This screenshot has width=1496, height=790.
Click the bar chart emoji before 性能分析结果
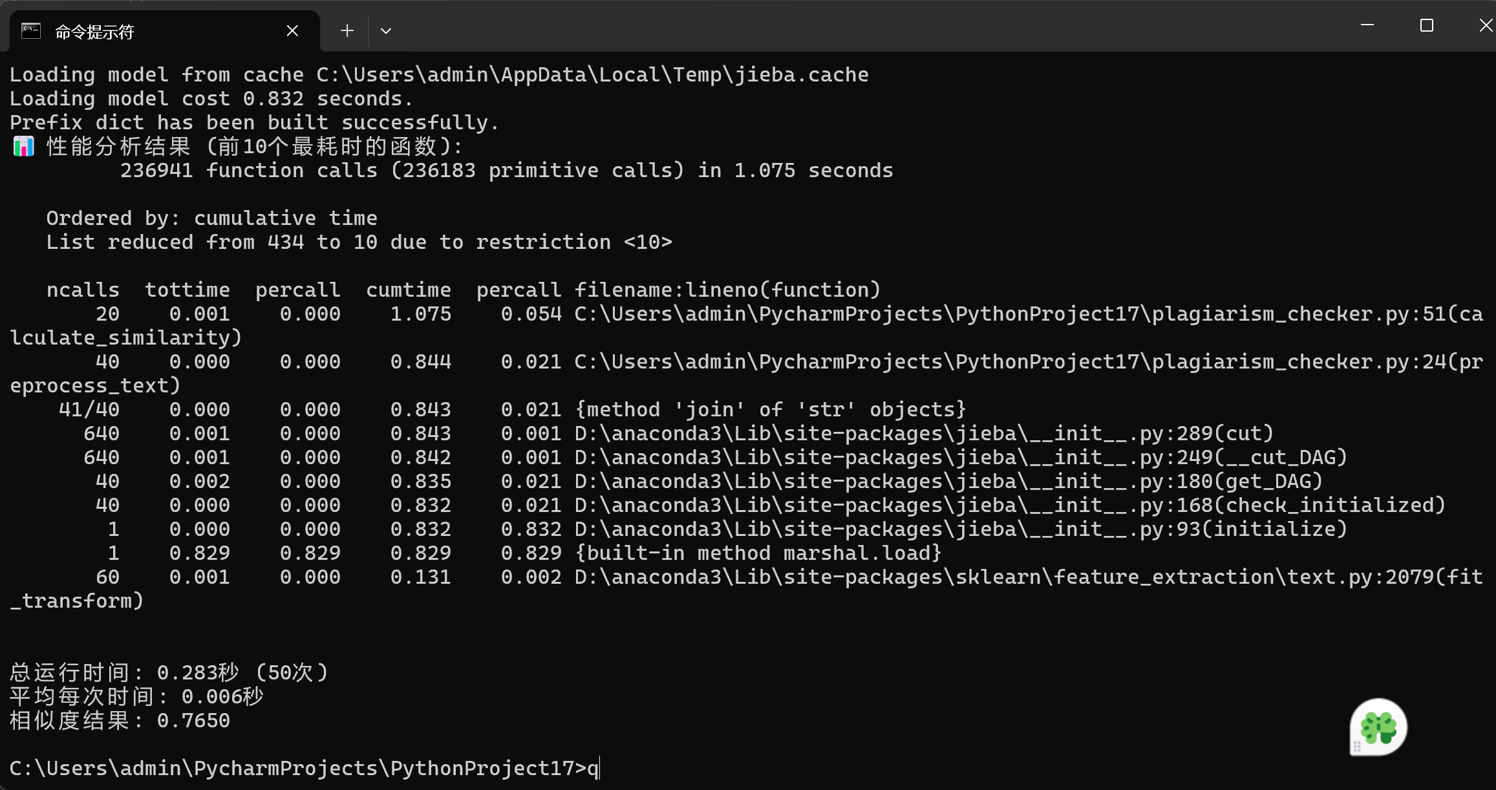(x=23, y=147)
